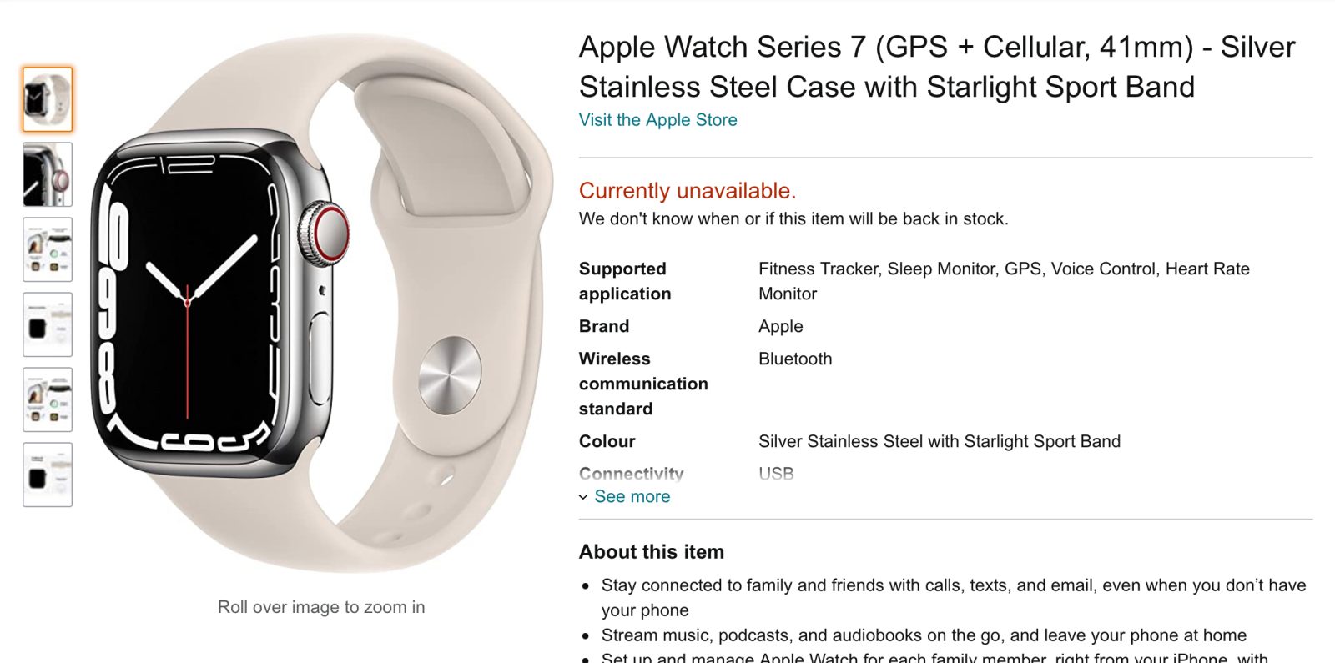Click the About this item heading
The image size is (1335, 663).
coord(652,552)
